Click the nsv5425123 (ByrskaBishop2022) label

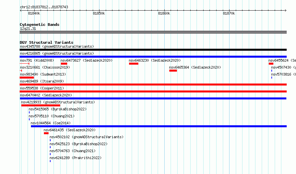[78, 144]
